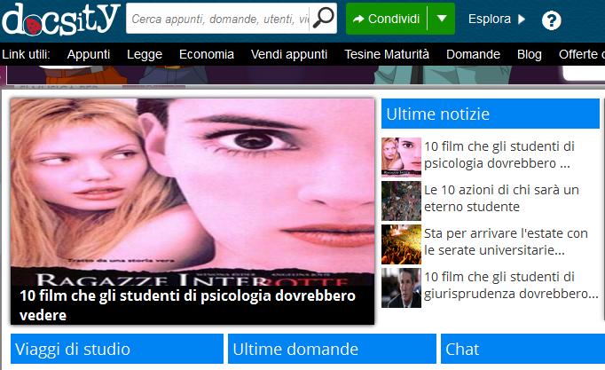Open the Blog link
Viewport: 605px width, 370px height.
tap(530, 54)
